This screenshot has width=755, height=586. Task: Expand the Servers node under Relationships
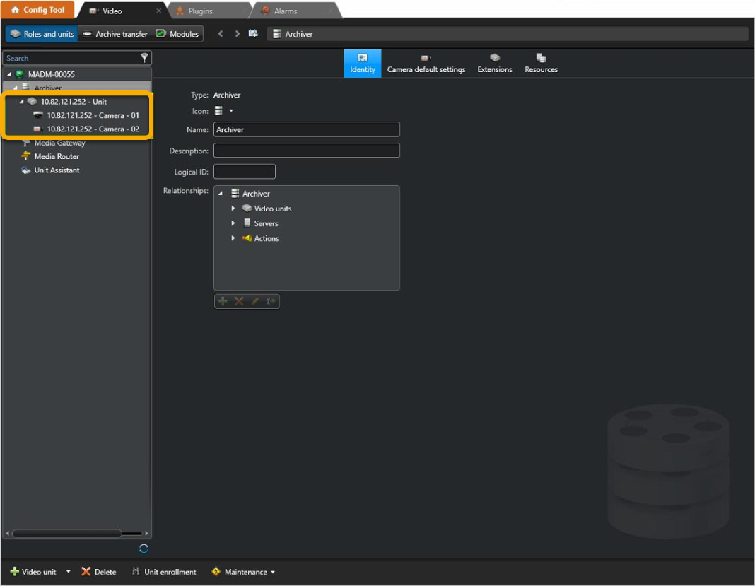(x=233, y=223)
